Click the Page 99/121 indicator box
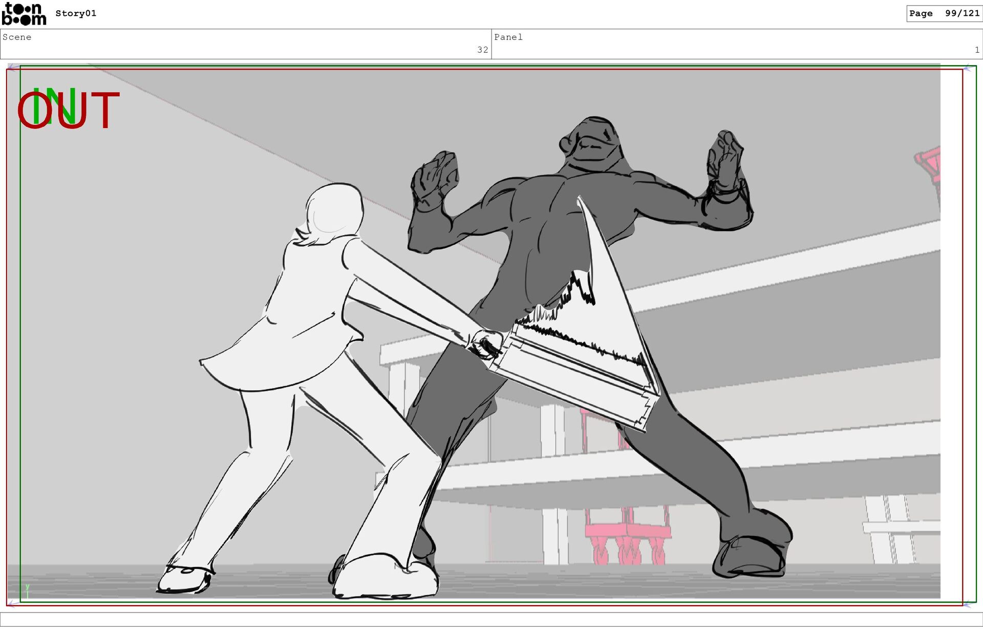 [944, 14]
